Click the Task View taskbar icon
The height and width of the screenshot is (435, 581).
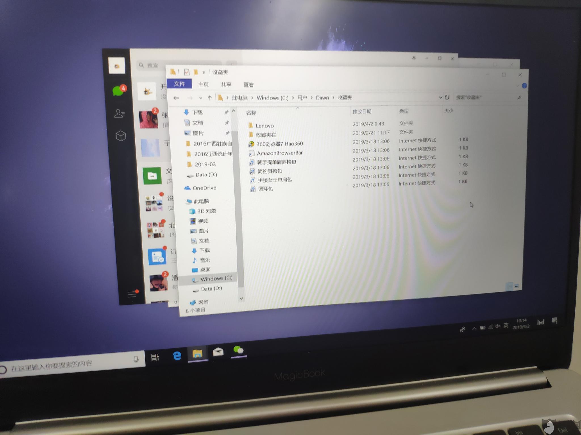[155, 357]
